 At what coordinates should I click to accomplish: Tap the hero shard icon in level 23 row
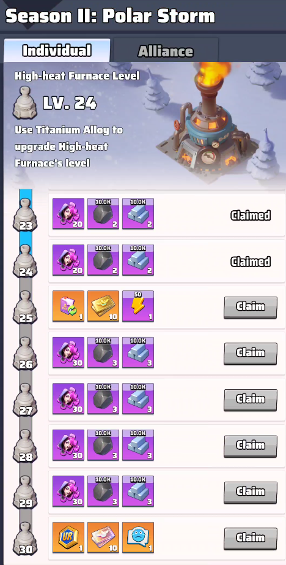click(68, 214)
